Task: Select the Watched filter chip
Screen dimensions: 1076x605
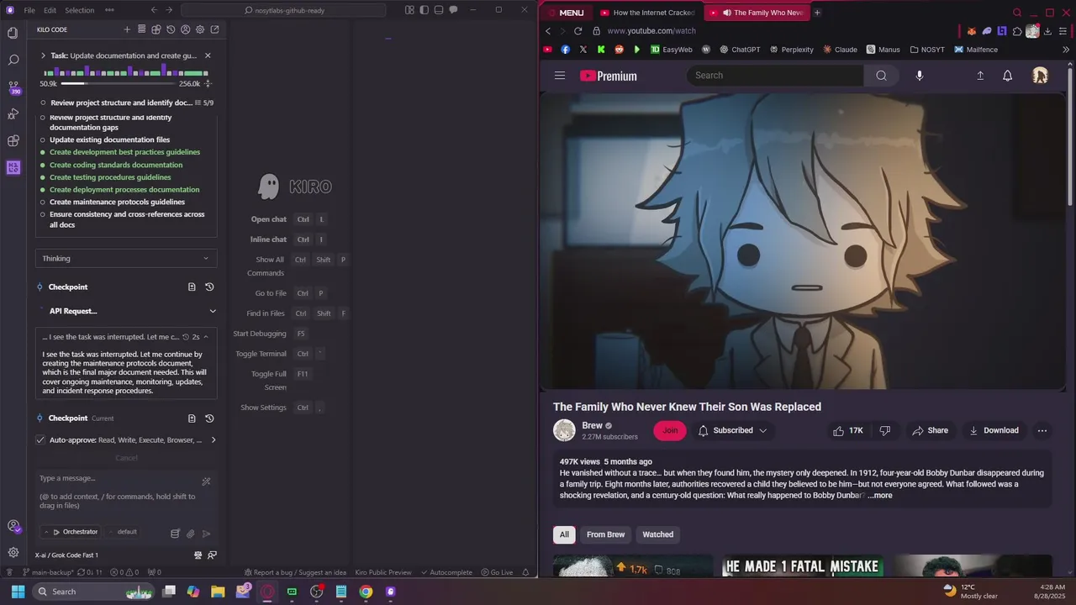Action: tap(657, 534)
